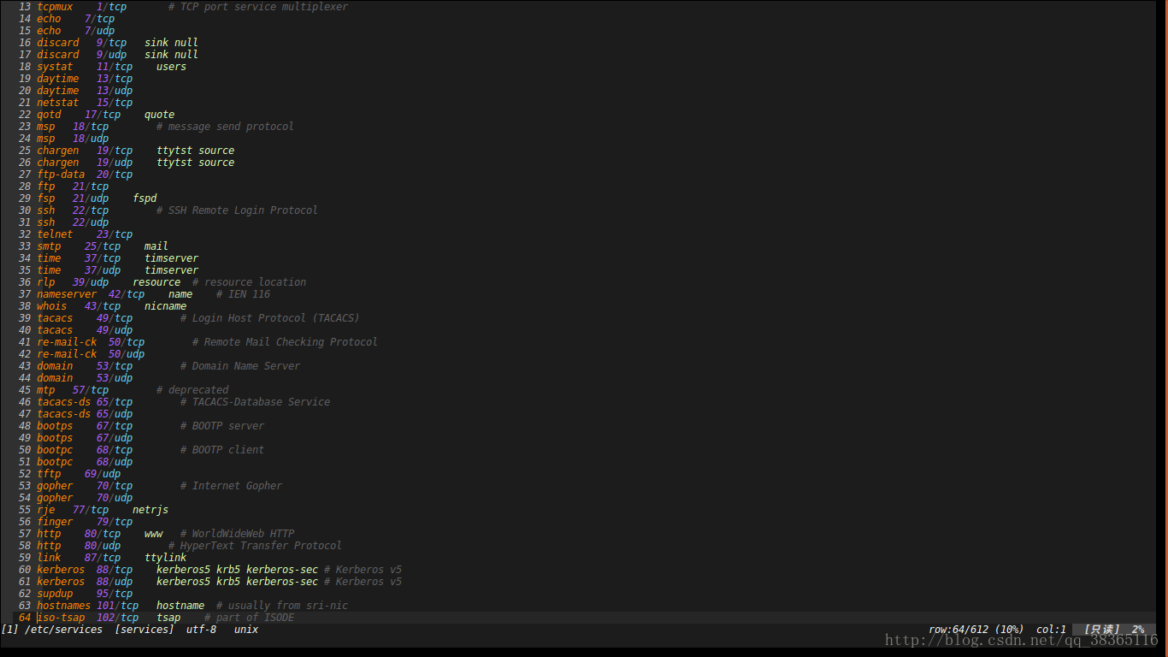Click '/etc/services' path in the status line
This screenshot has width=1168, height=657.
coord(64,630)
